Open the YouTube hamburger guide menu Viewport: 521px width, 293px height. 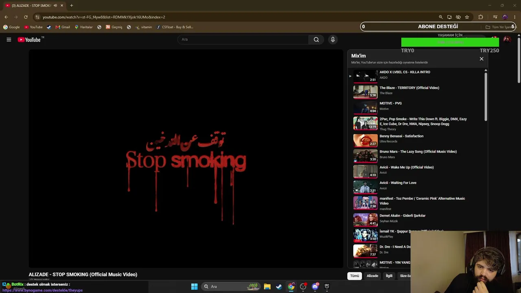[x=9, y=39]
